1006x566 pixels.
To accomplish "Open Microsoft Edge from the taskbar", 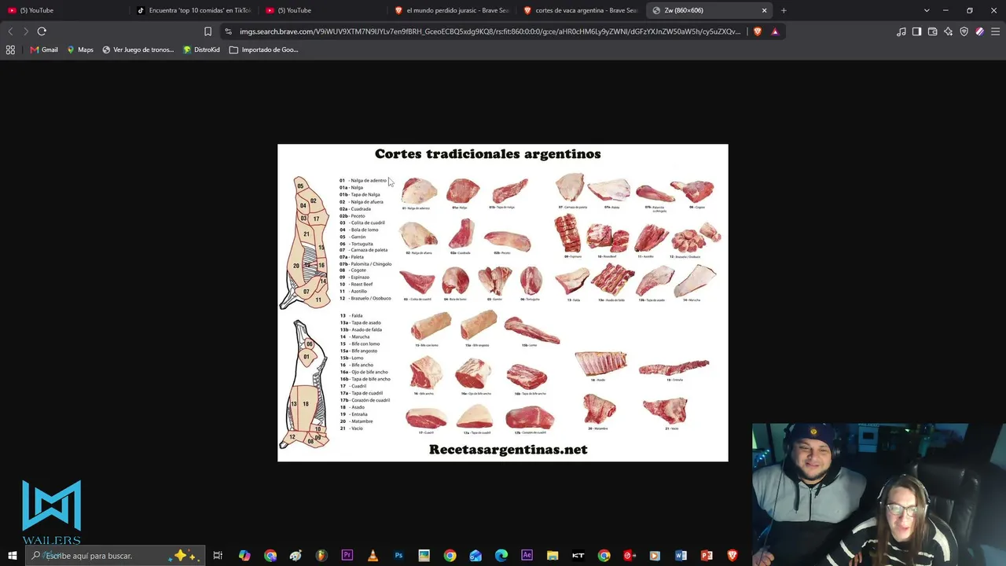I will [501, 556].
